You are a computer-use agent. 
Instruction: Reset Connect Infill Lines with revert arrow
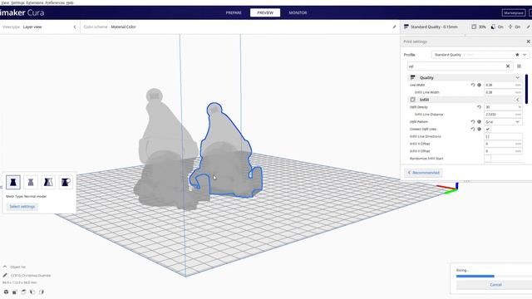[x=473, y=130]
